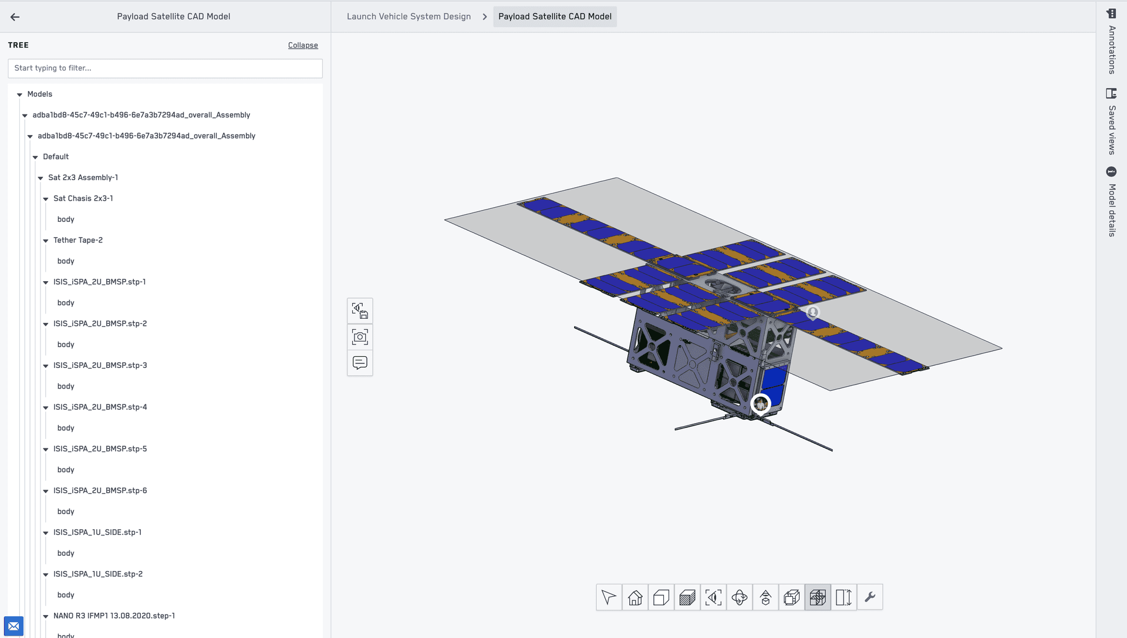Viewport: 1127px width, 638px height.
Task: Open the Saved views side panel
Action: coord(1111,121)
